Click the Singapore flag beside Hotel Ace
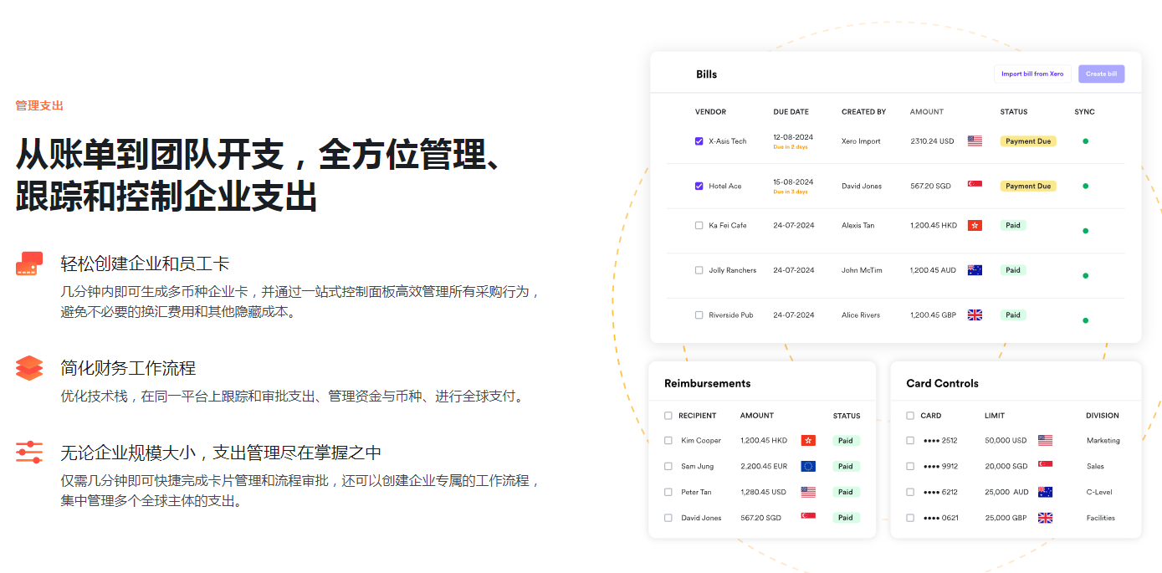The height and width of the screenshot is (573, 1162). pyautogui.click(x=975, y=186)
